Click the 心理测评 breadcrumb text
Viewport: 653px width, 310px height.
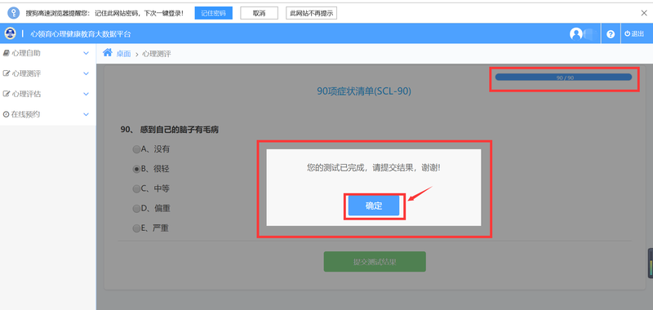157,54
